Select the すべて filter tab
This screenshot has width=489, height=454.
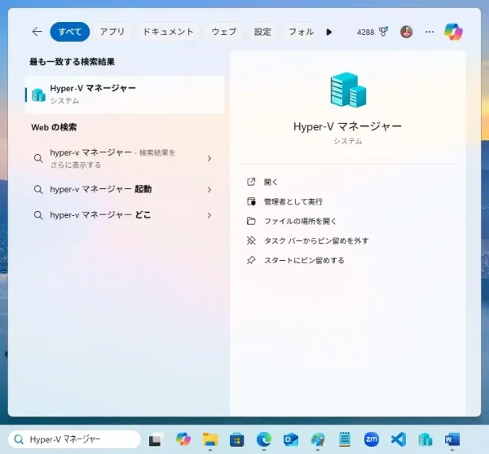click(x=70, y=32)
